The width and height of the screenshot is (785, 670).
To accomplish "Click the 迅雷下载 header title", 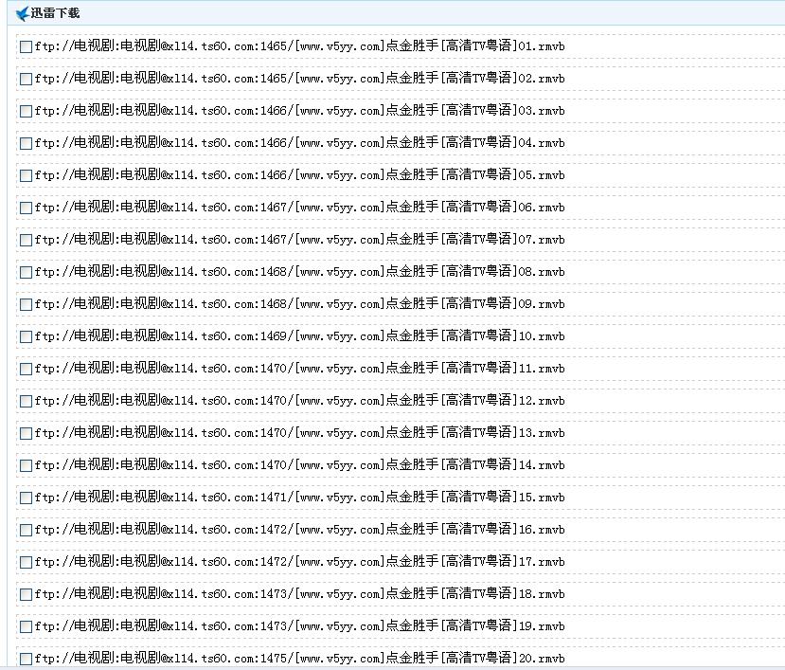I will click(55, 13).
